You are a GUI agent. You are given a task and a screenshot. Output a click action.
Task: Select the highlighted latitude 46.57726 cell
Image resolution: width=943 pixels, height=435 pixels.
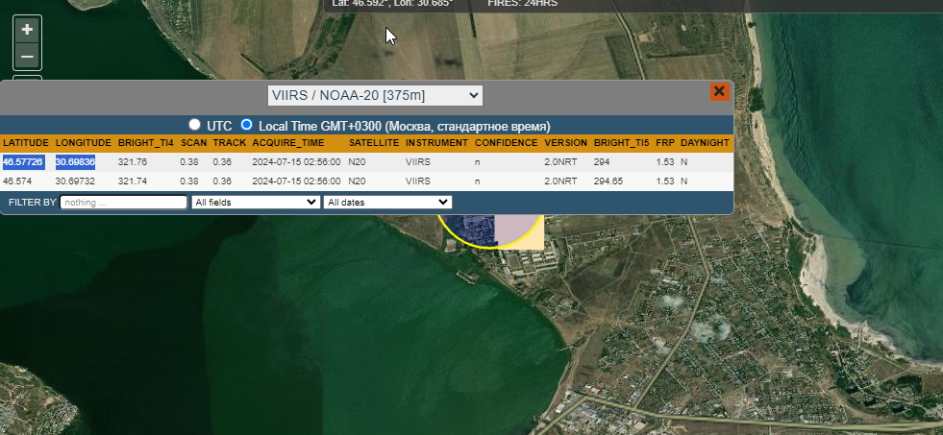23,162
